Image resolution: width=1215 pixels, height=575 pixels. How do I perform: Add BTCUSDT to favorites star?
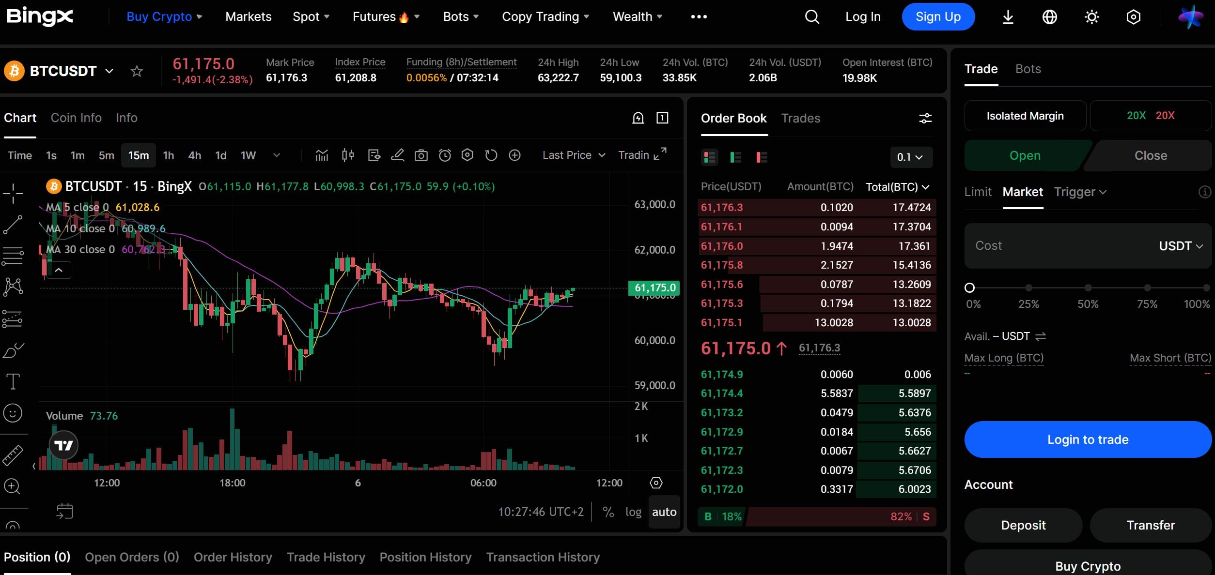coord(137,71)
